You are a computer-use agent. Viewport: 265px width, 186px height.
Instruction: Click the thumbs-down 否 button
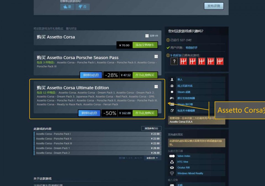pos(83,7)
